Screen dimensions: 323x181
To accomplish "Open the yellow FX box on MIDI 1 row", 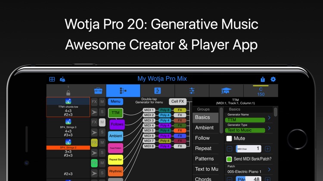I will pos(180,110).
